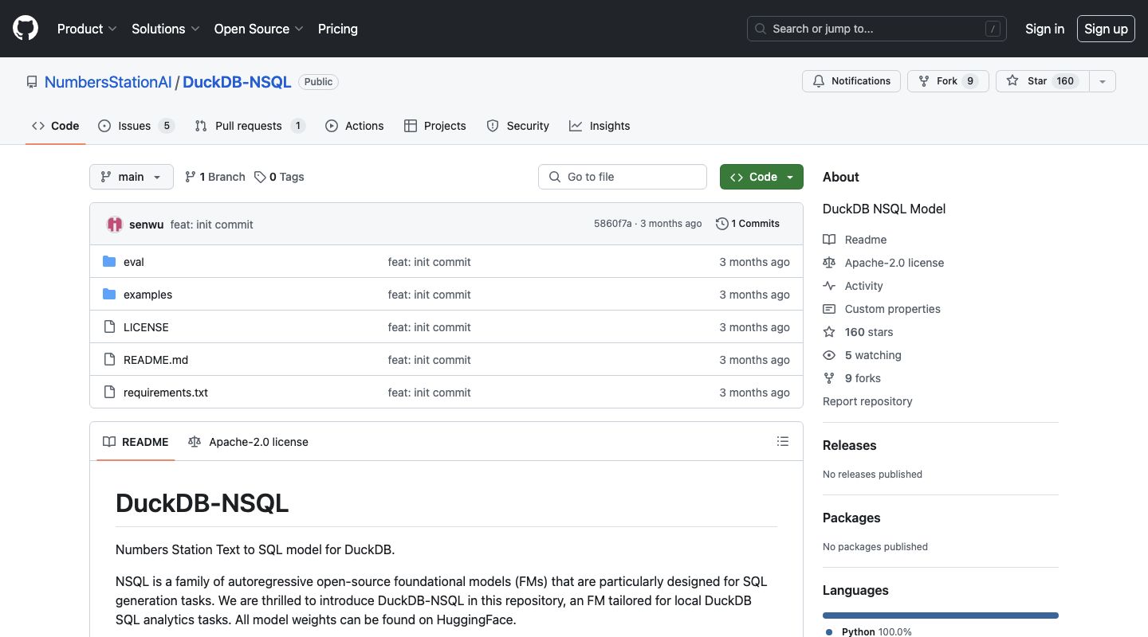Click the examples folder icon
This screenshot has height=637, width=1148.
point(109,295)
